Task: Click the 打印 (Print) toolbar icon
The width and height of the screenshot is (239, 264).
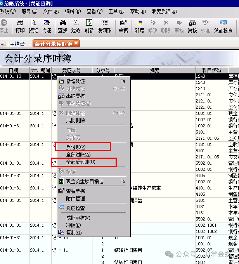Action: coord(20,26)
